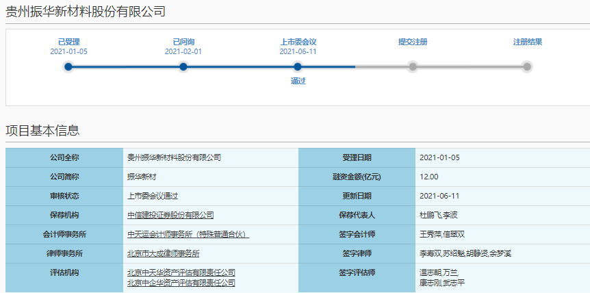The image size is (590, 293).
Task: Click the 已受理 timeline dot
Action: (68, 66)
